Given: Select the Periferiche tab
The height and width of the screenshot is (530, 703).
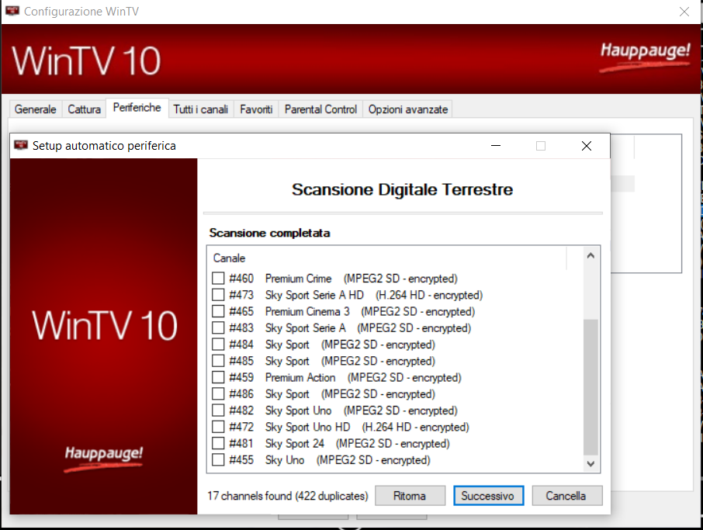Looking at the screenshot, I should [137, 108].
